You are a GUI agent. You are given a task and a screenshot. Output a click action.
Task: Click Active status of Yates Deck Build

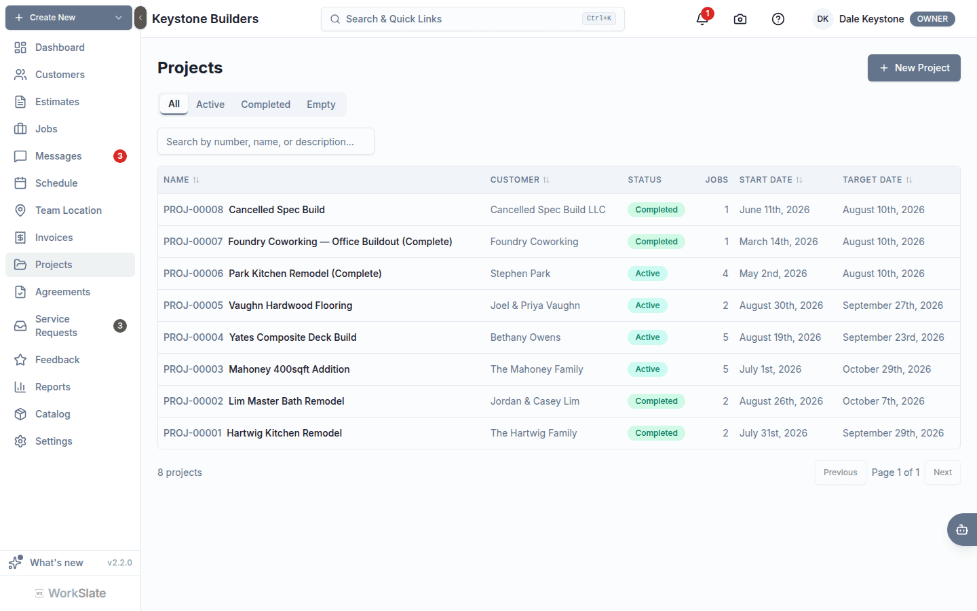point(647,337)
